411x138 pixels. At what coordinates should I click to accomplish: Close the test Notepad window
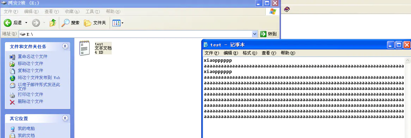pyautogui.click(x=407, y=45)
